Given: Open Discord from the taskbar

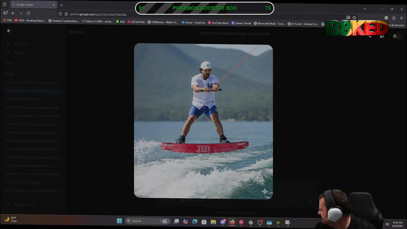Looking at the screenshot, I should coord(223,222).
